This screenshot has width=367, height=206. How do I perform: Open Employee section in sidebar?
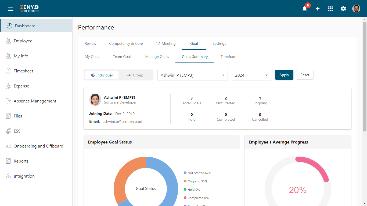36,41
